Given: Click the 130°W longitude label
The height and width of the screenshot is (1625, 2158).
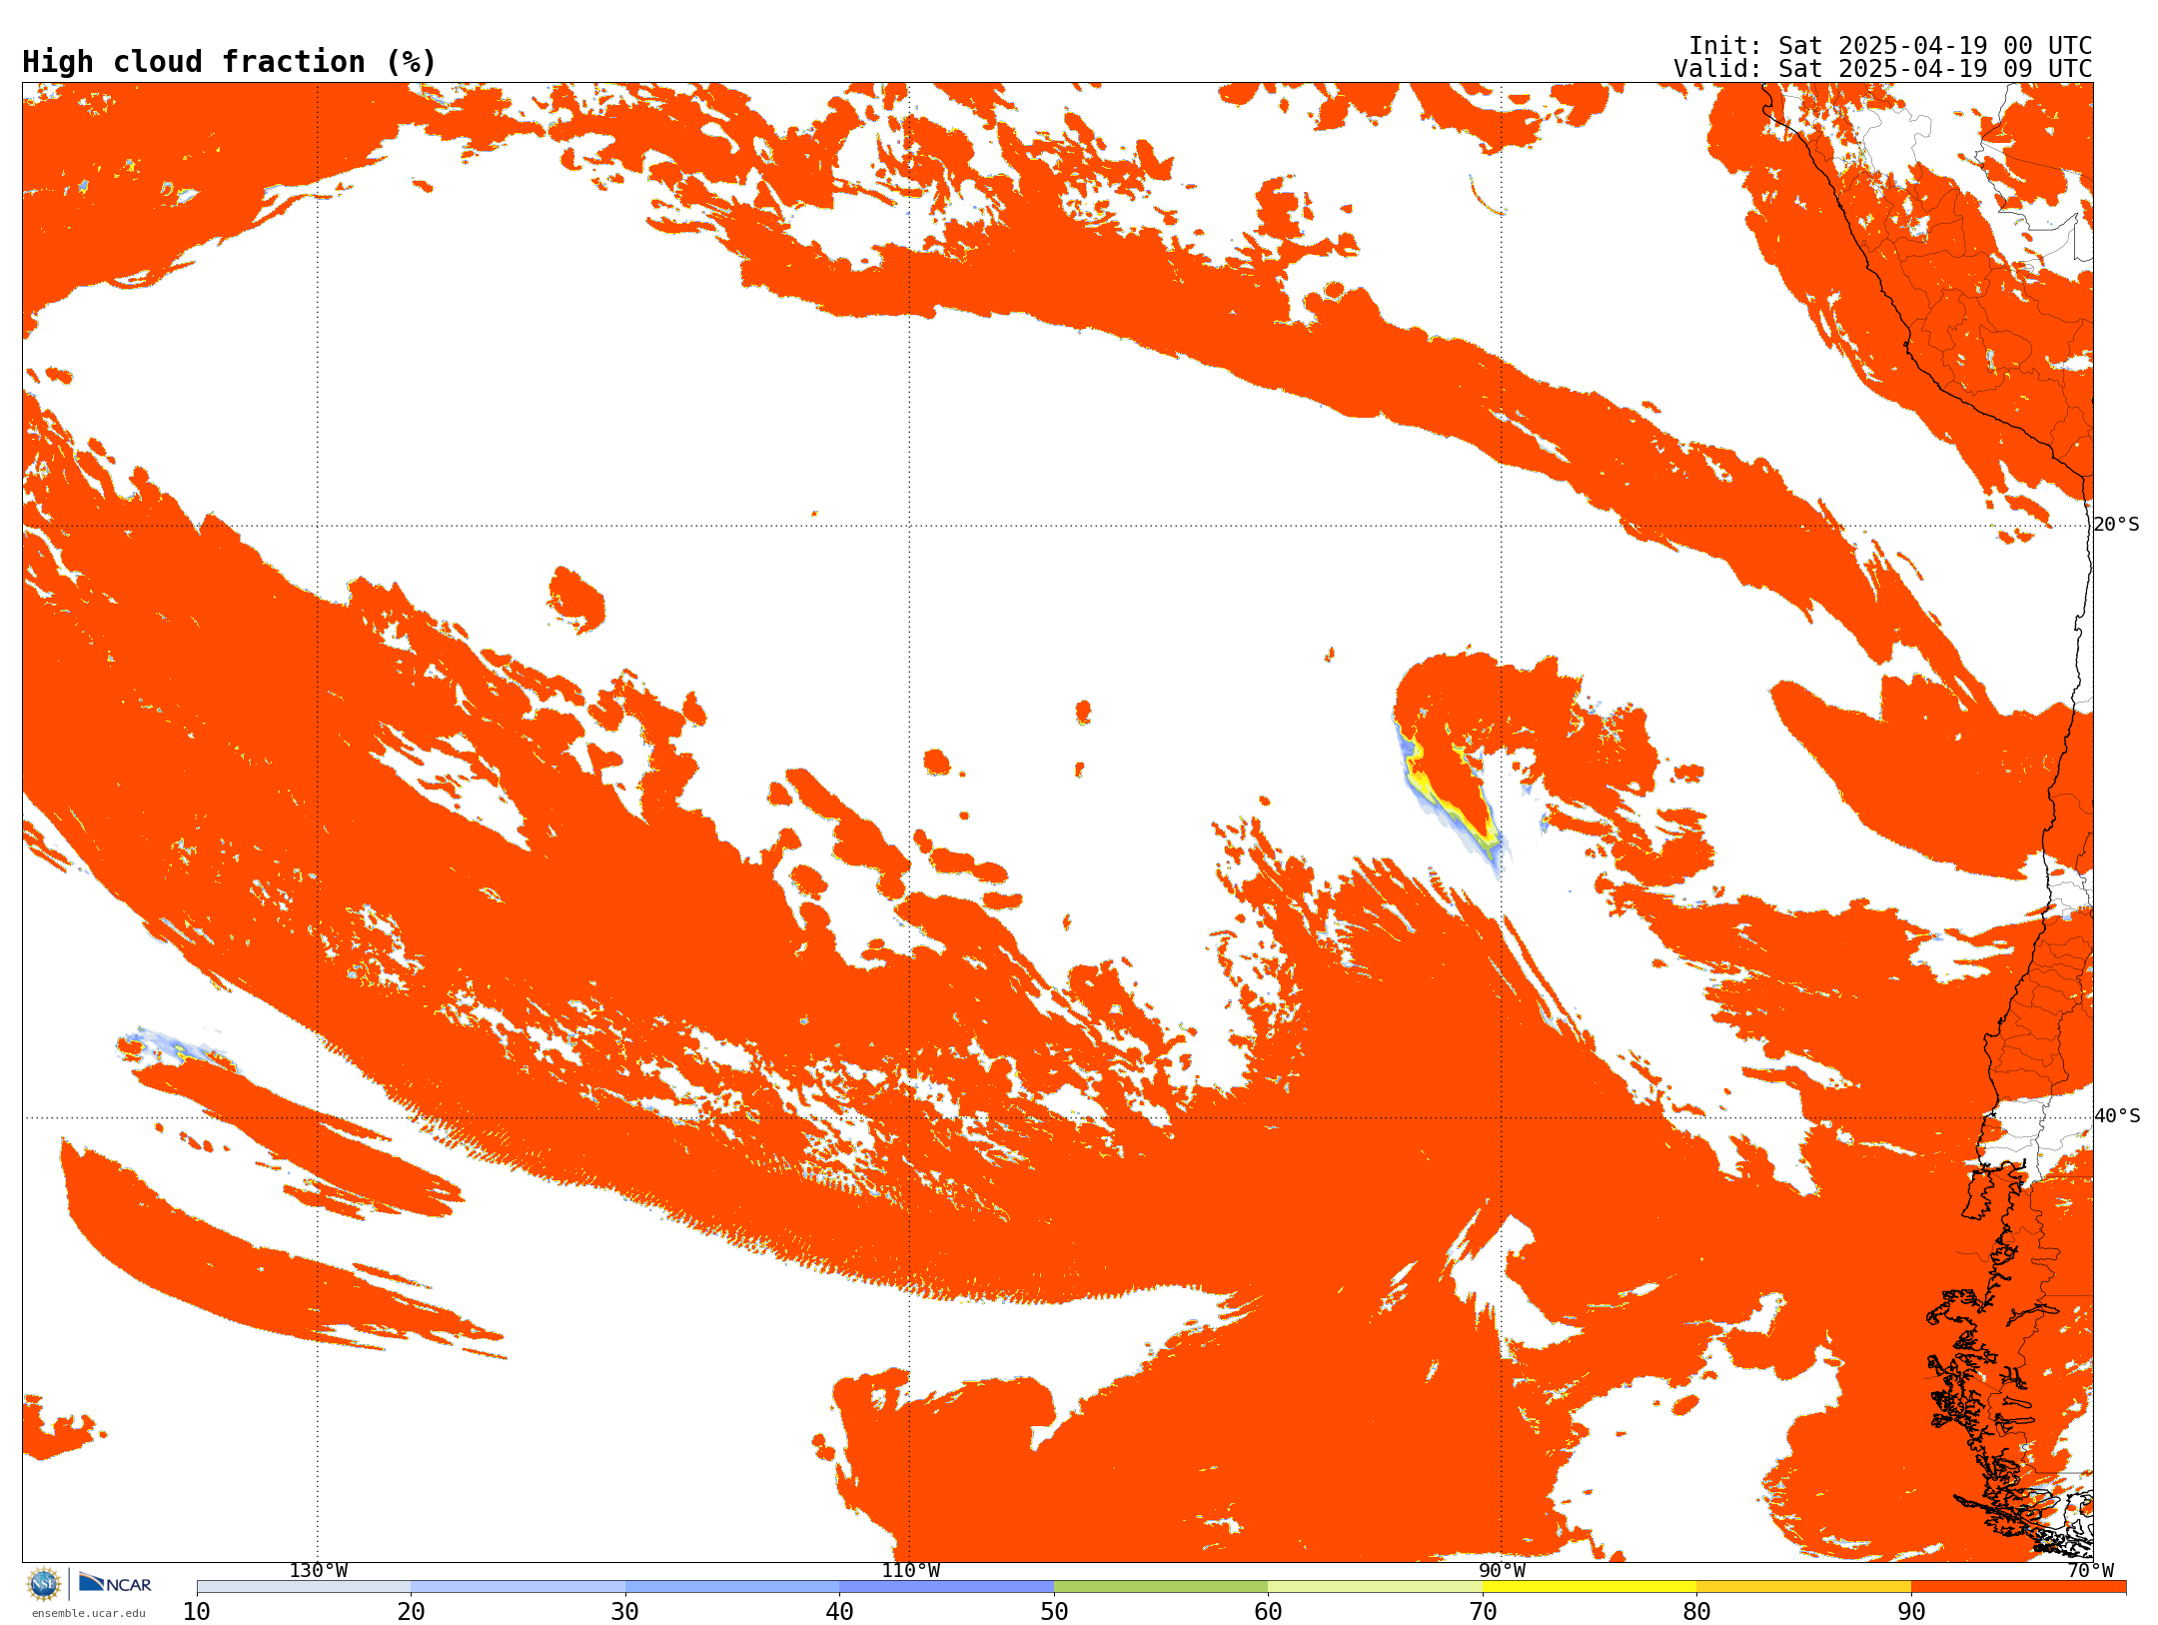Looking at the screenshot, I should [319, 1570].
